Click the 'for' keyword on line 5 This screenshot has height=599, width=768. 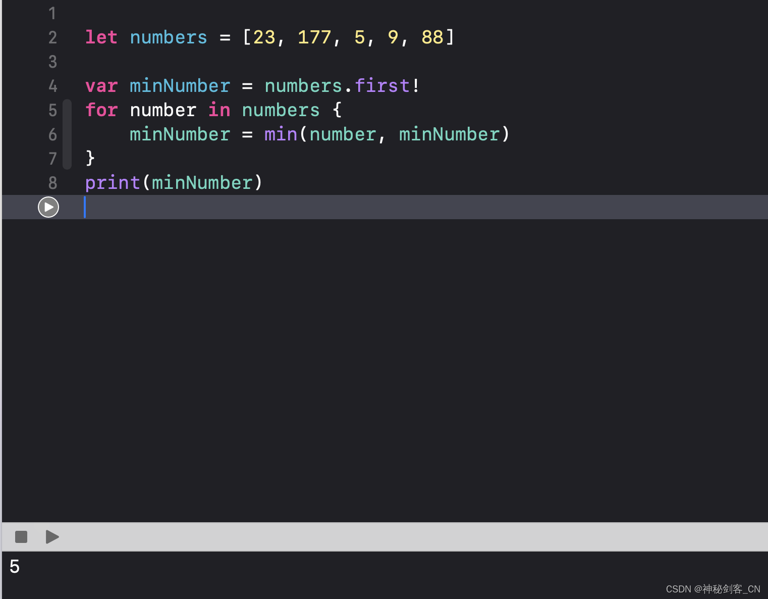(x=101, y=110)
